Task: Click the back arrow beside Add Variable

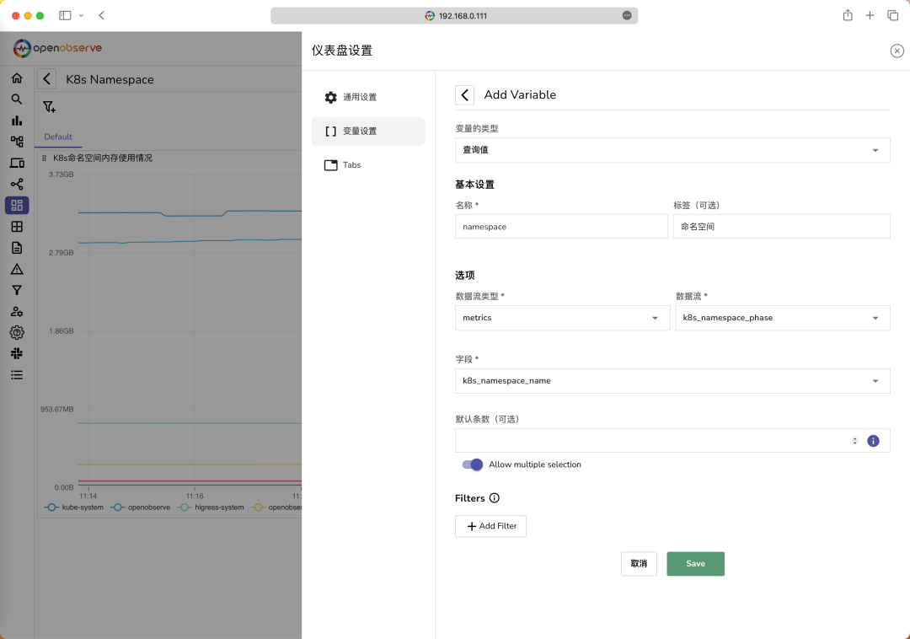Action: point(465,95)
